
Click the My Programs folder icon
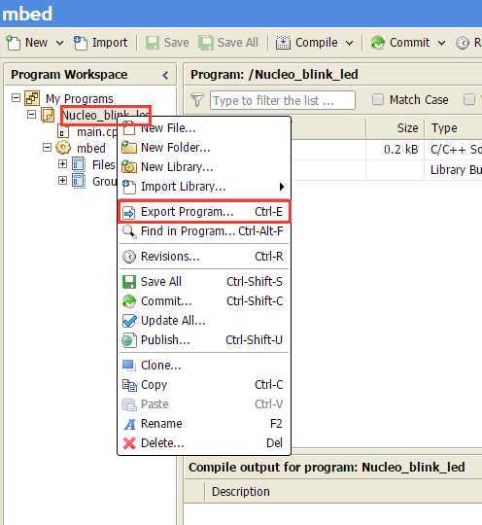point(32,98)
